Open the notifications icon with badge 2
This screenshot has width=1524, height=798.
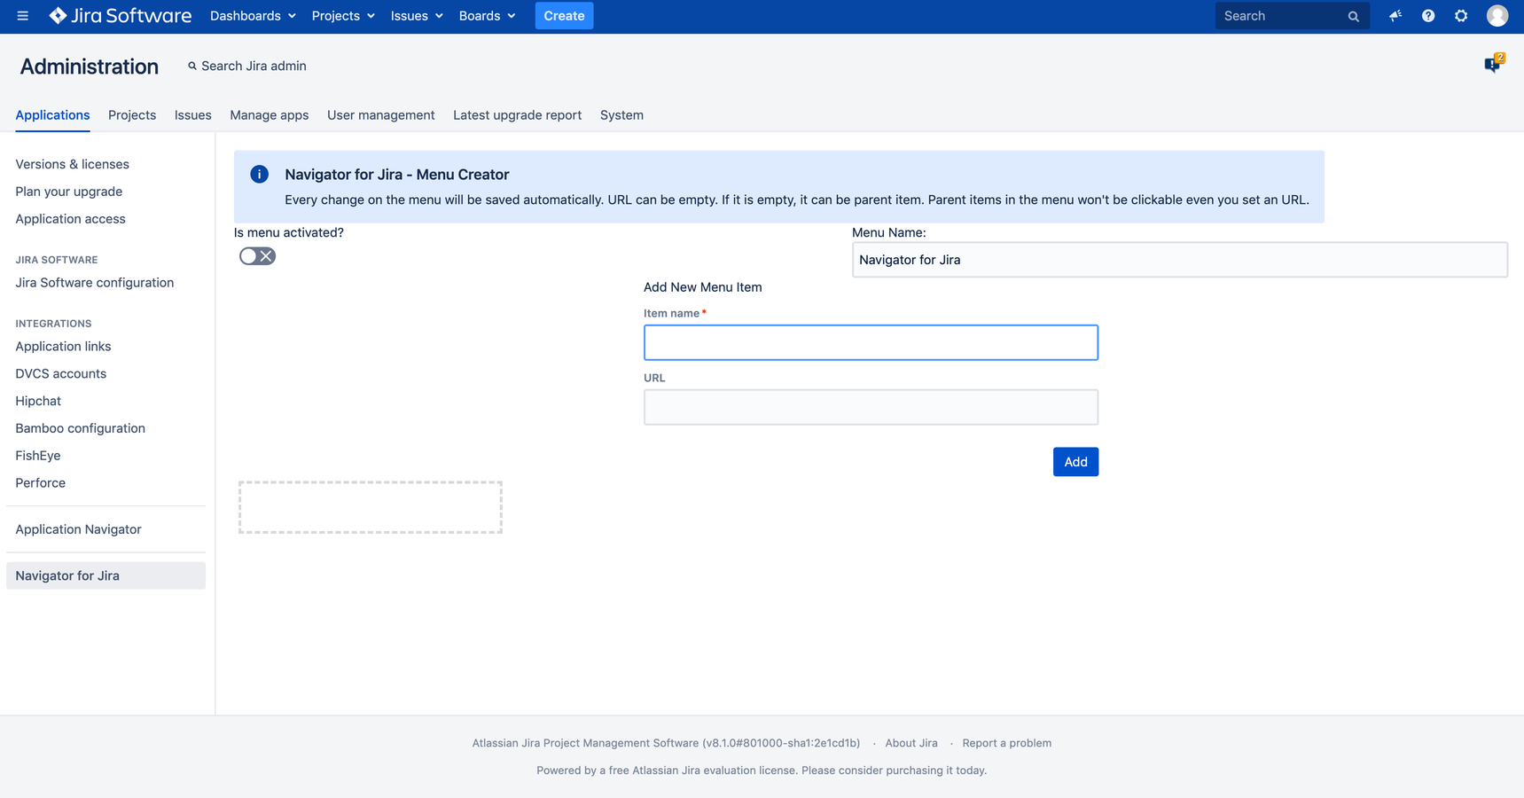pos(1494,64)
